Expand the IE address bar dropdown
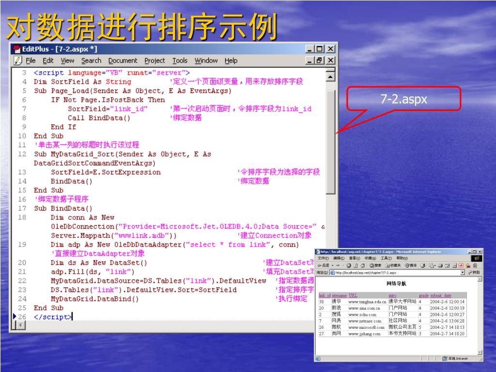 (x=463, y=273)
